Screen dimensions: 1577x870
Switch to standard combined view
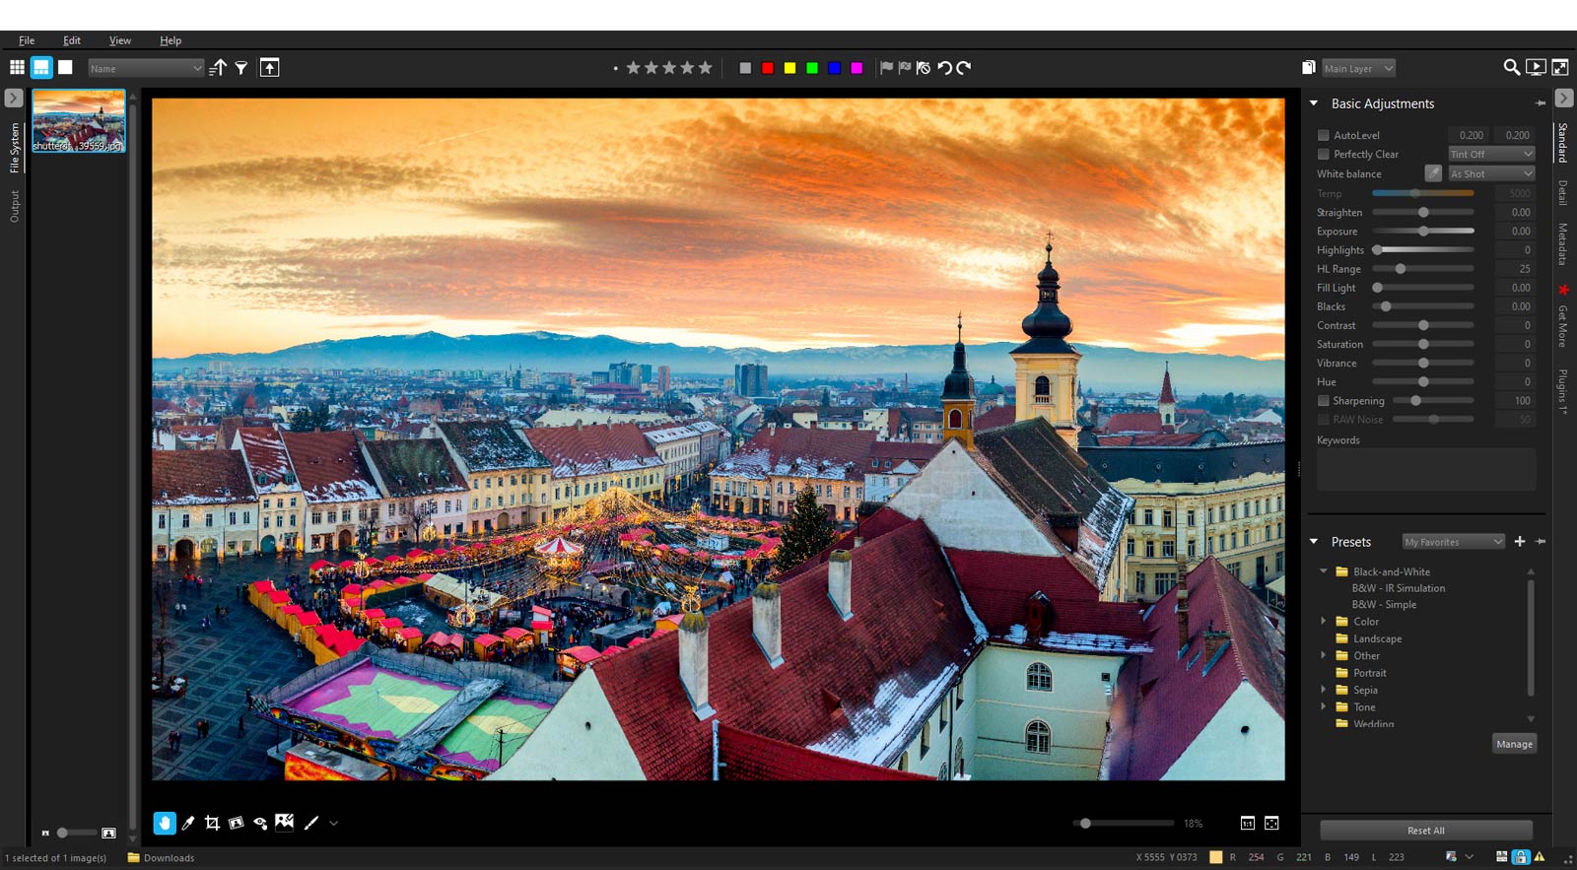click(x=41, y=67)
